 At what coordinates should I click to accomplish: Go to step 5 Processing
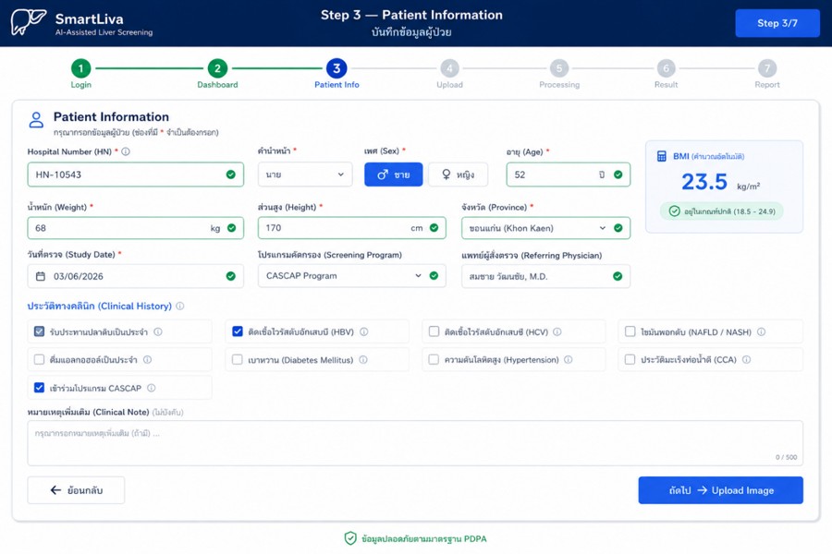pyautogui.click(x=559, y=74)
